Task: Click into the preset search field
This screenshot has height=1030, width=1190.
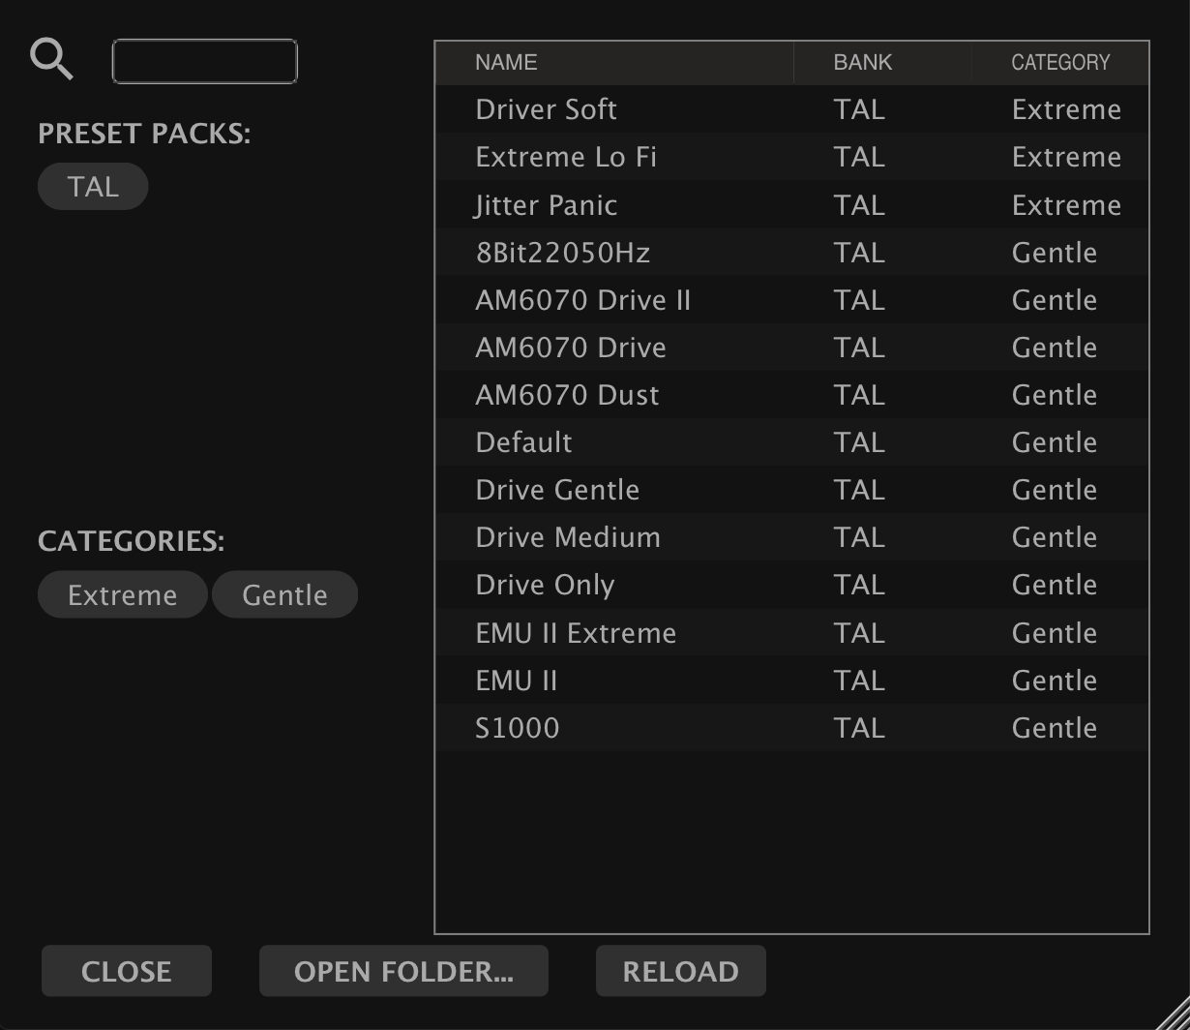Action: (204, 62)
